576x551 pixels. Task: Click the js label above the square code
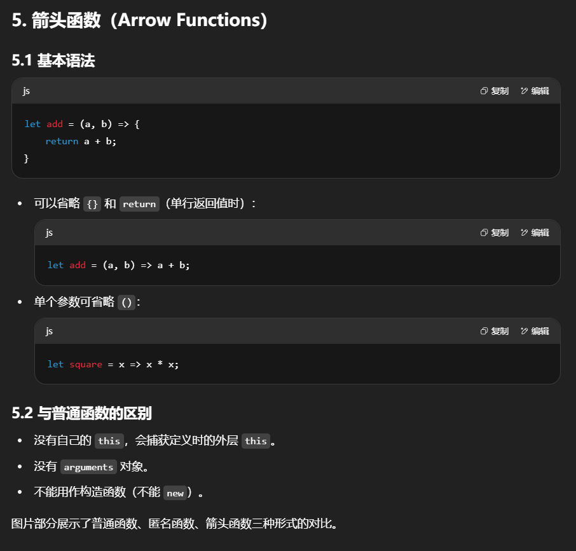coord(49,331)
